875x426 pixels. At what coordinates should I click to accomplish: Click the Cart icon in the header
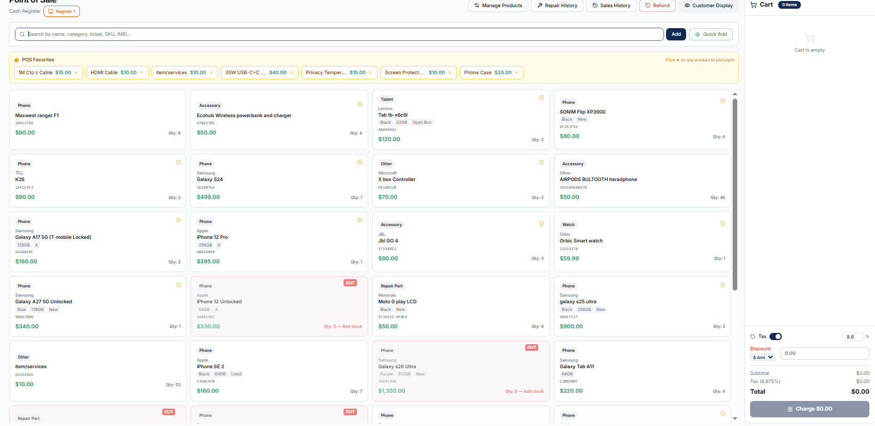[754, 5]
